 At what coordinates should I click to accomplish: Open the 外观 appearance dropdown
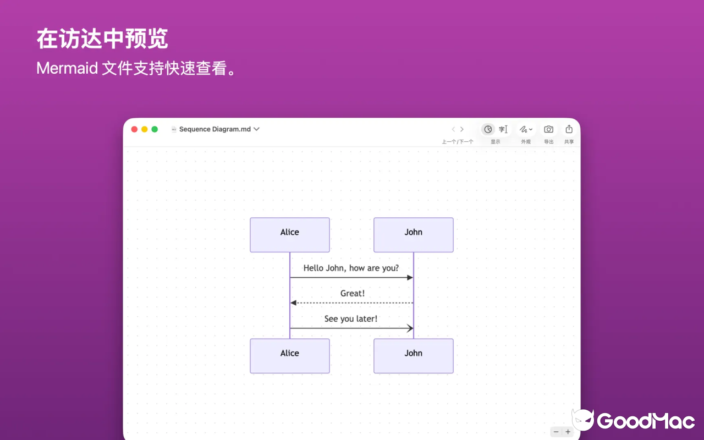click(x=526, y=129)
